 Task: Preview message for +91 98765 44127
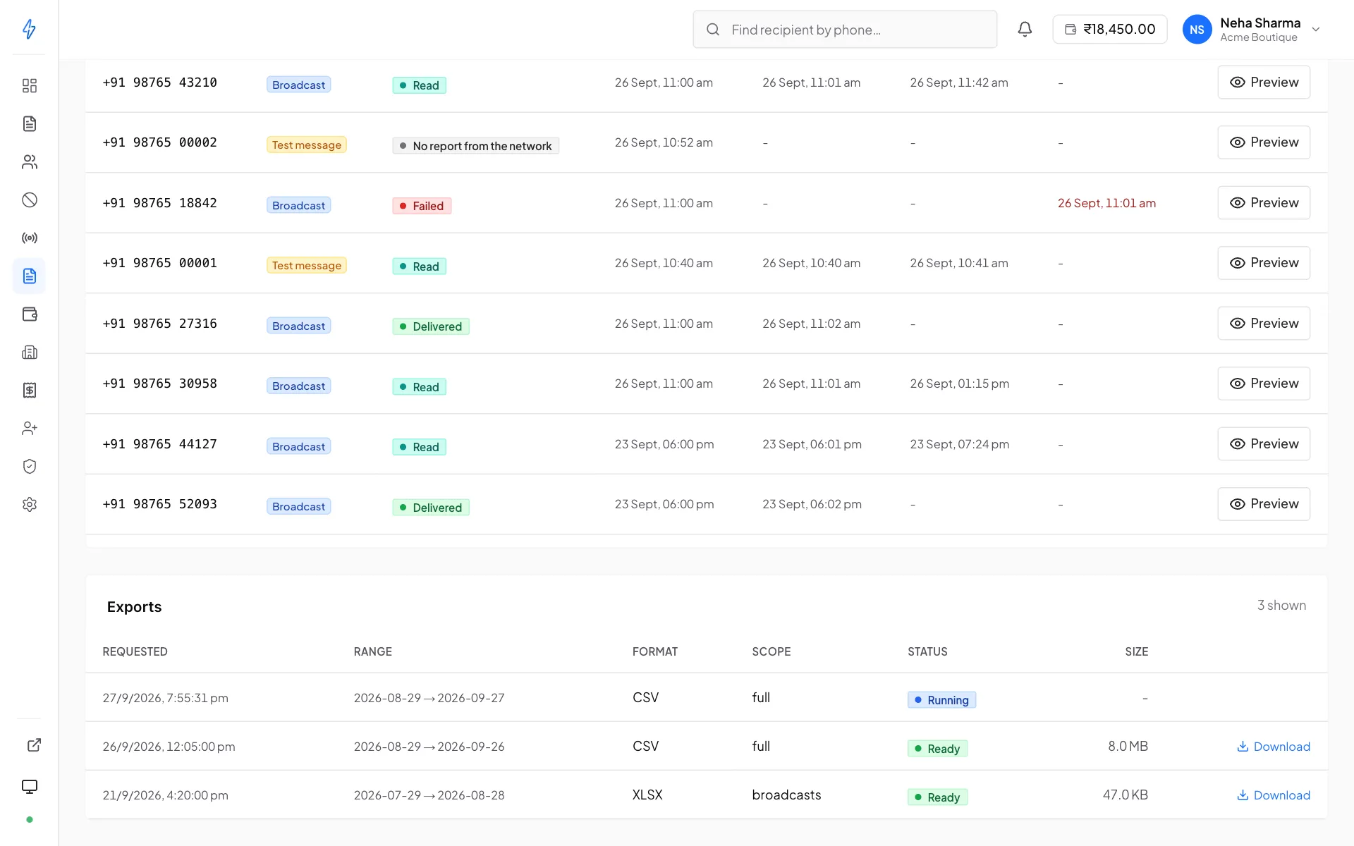coord(1264,444)
